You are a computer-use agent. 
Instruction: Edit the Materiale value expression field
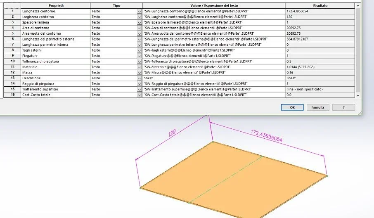click(214, 67)
